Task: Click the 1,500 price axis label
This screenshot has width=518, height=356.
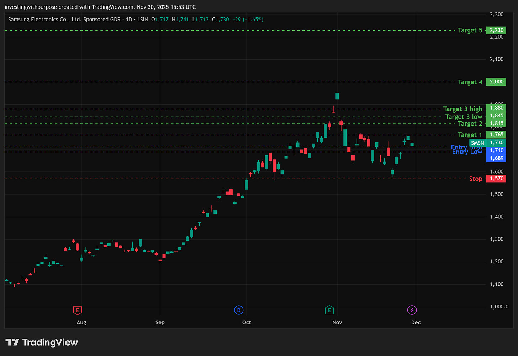Action: point(497,194)
